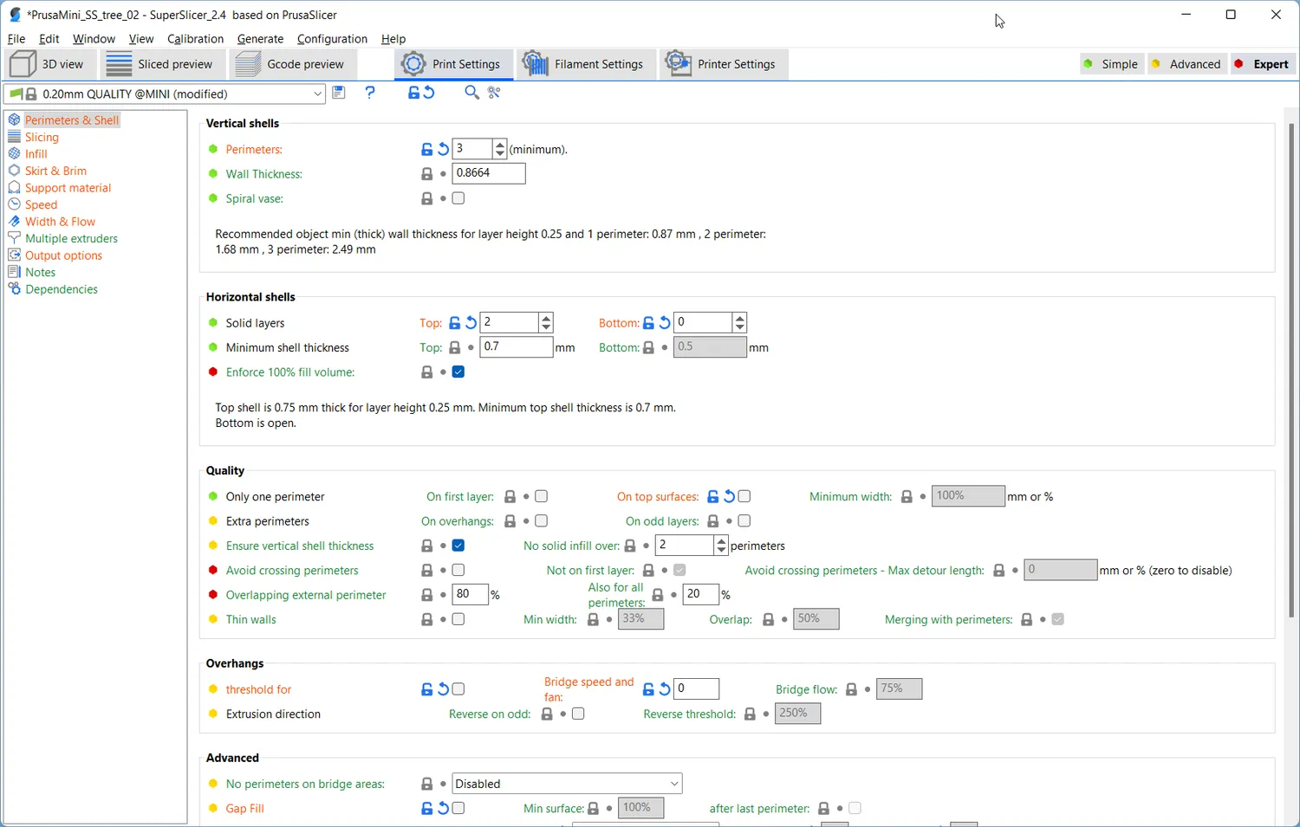Click lock icon beside Enforce 100% fill volume

point(426,372)
